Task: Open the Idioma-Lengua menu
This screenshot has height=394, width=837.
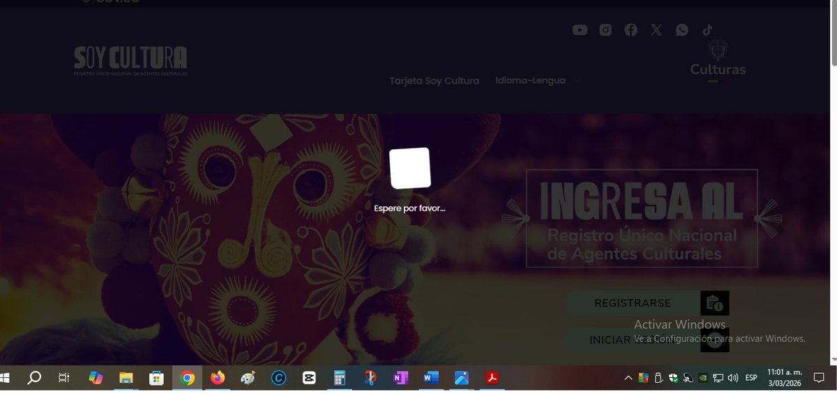Action: (530, 81)
